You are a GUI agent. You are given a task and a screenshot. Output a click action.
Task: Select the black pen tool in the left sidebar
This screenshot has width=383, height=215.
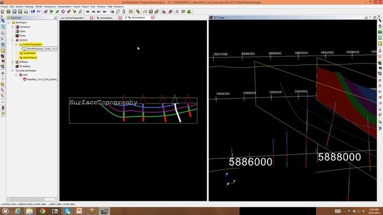click(x=2, y=21)
